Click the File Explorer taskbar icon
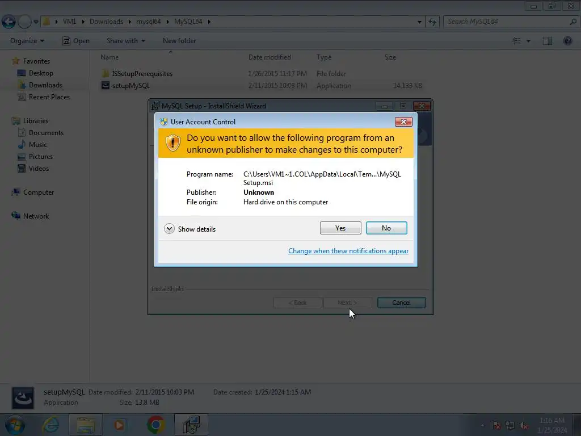Viewport: 581px width, 436px height. click(86, 425)
